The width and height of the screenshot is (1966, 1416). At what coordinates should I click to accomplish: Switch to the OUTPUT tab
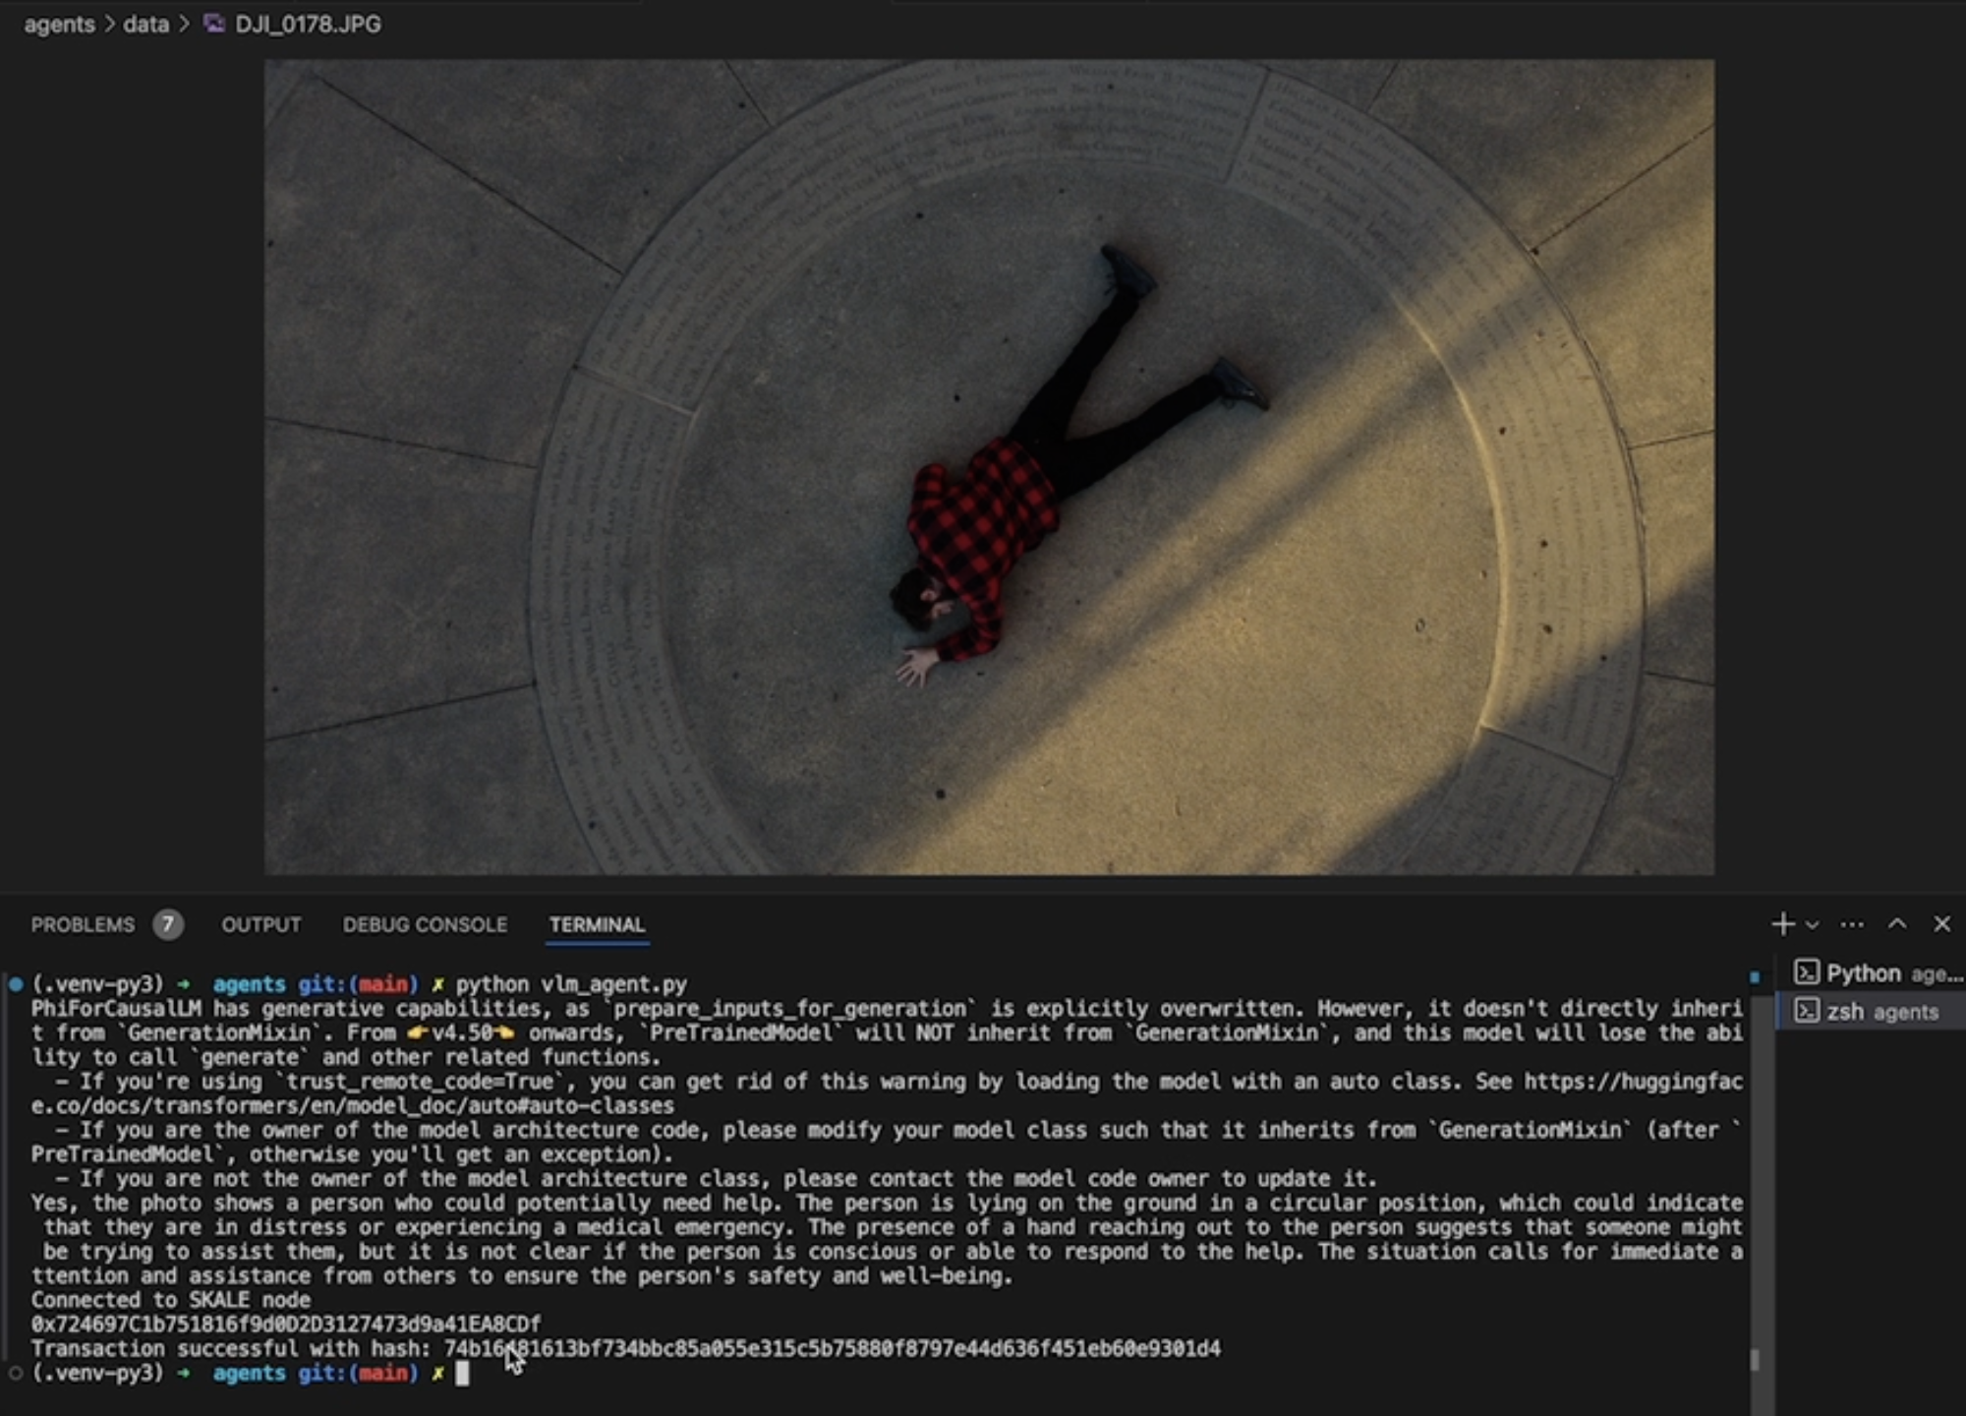point(261,925)
